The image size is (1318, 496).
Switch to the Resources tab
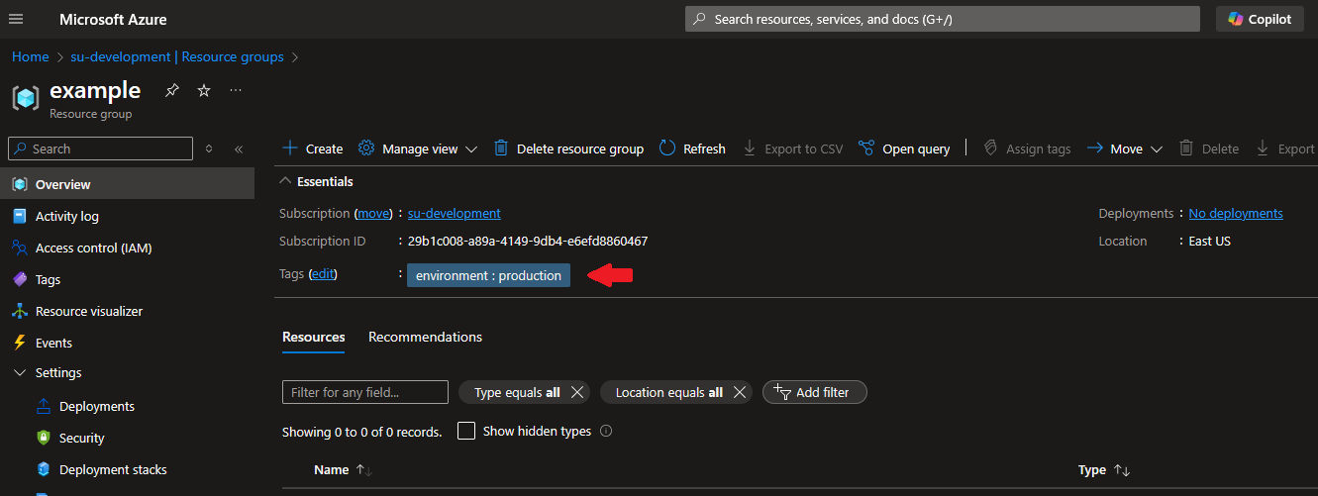(x=314, y=337)
